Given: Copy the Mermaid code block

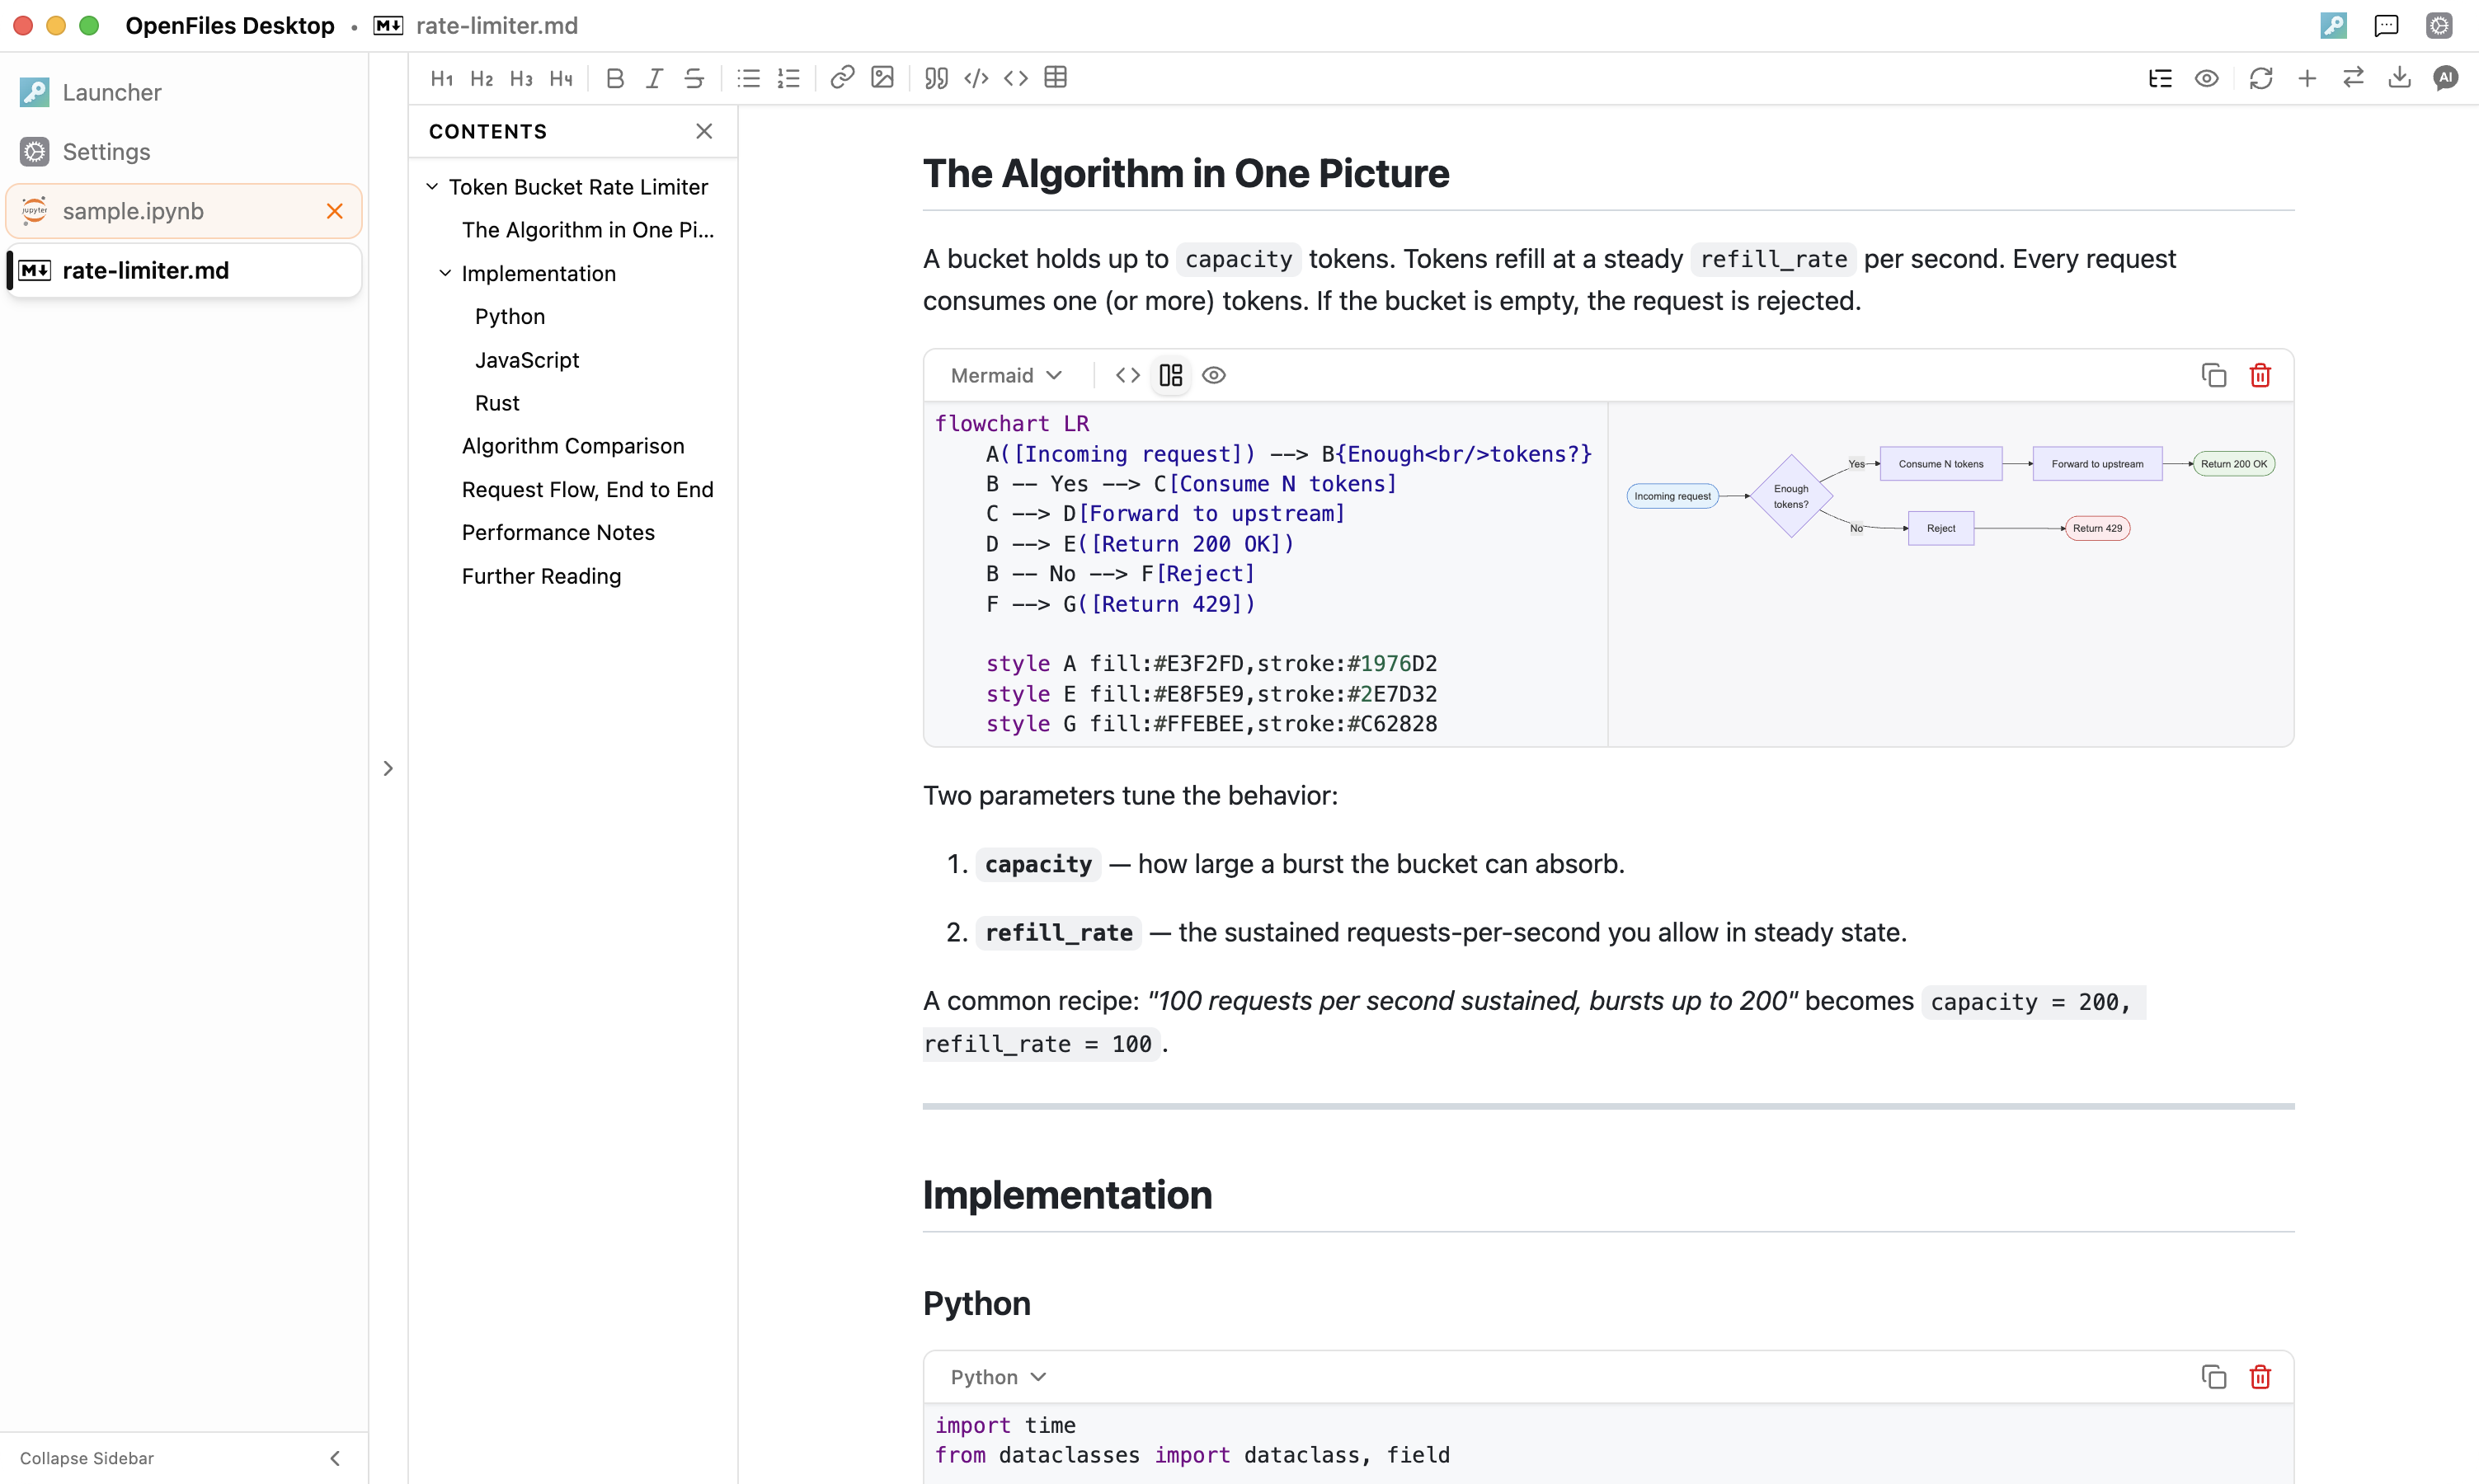Looking at the screenshot, I should tap(2214, 375).
